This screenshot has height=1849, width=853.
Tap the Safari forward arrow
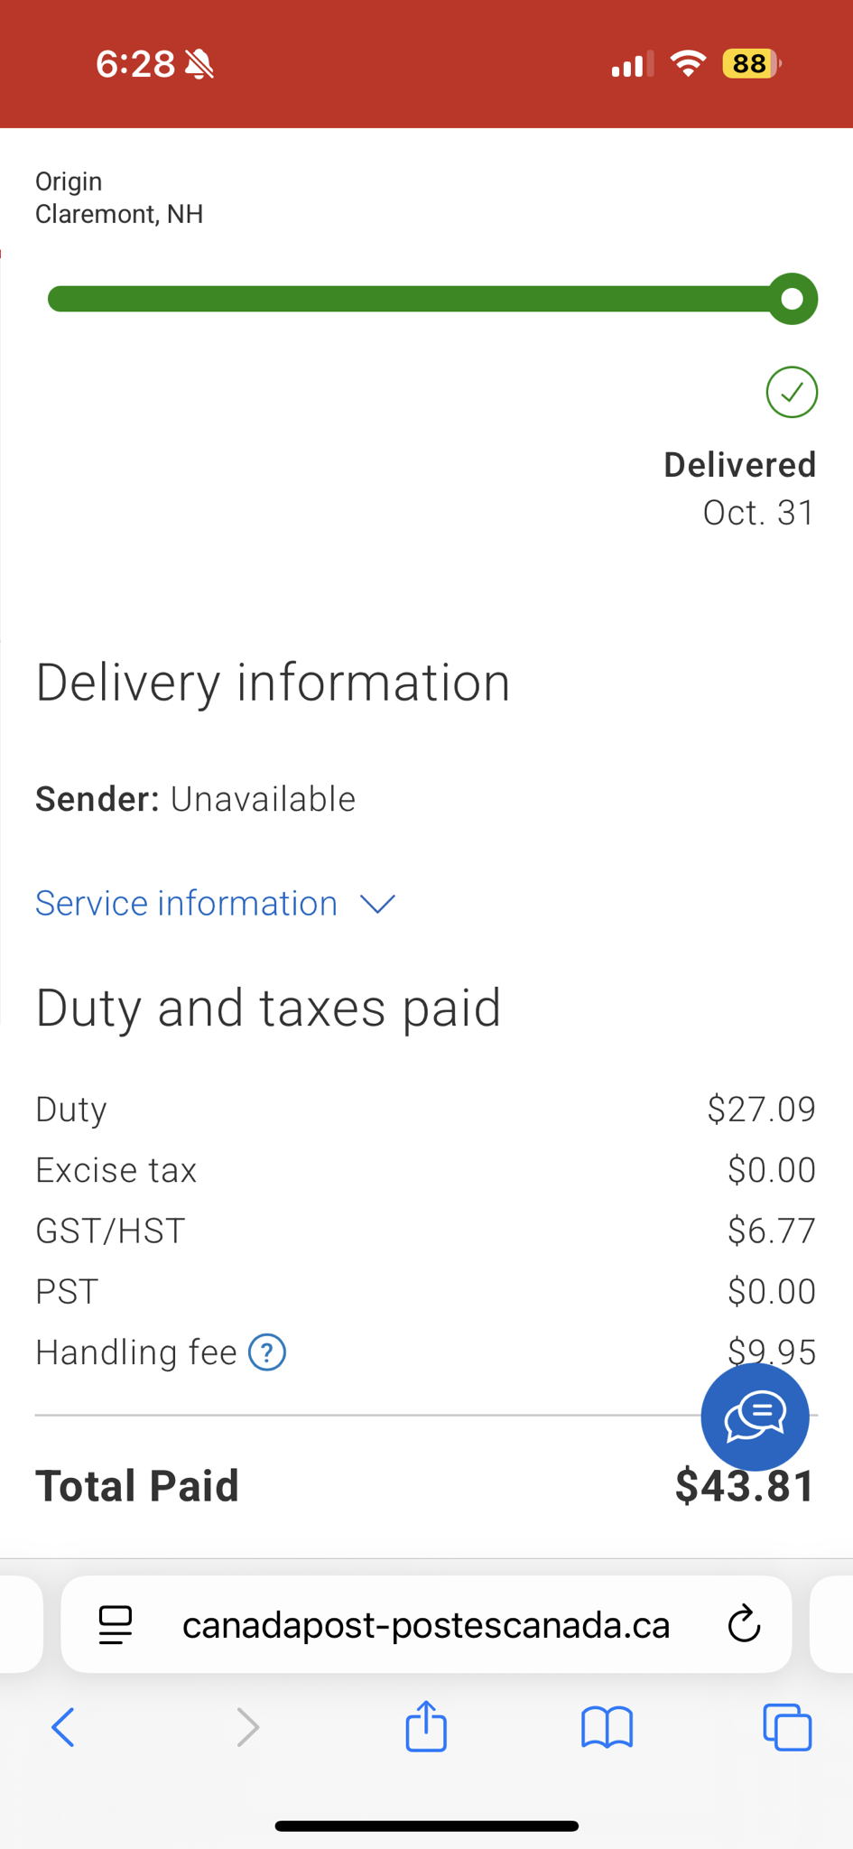pos(247,1727)
